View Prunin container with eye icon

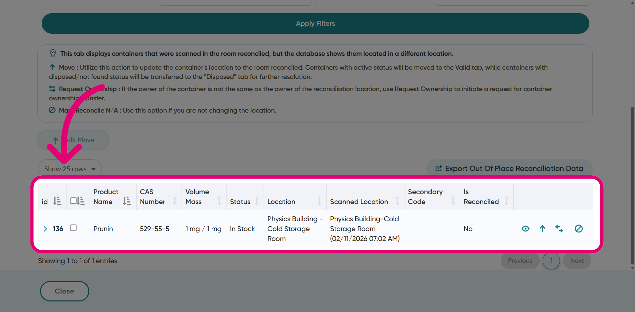coord(525,228)
